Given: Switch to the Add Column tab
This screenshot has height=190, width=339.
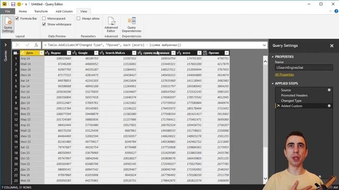Looking at the screenshot, I should point(64,11).
